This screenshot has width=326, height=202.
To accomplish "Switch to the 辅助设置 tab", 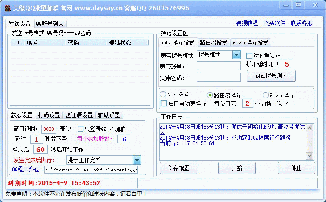I will coord(109,115).
